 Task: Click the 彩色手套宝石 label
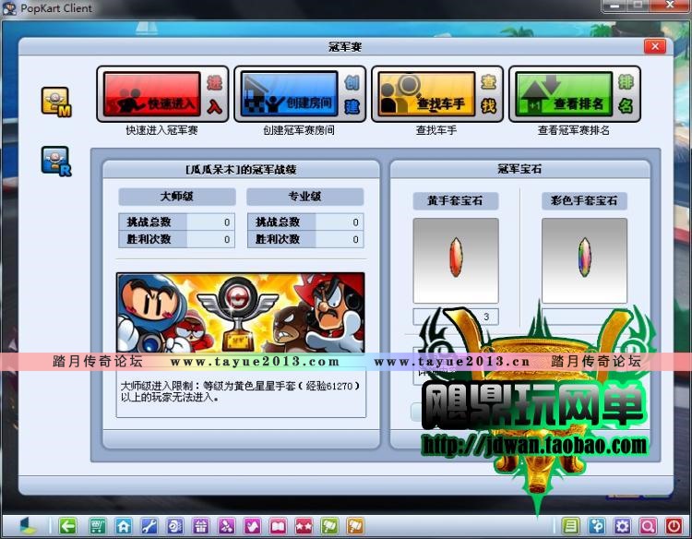coord(584,201)
